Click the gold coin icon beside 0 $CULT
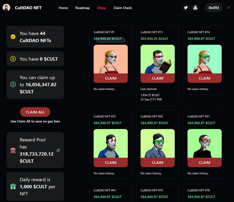The height and width of the screenshot is (202, 234). 13,59
